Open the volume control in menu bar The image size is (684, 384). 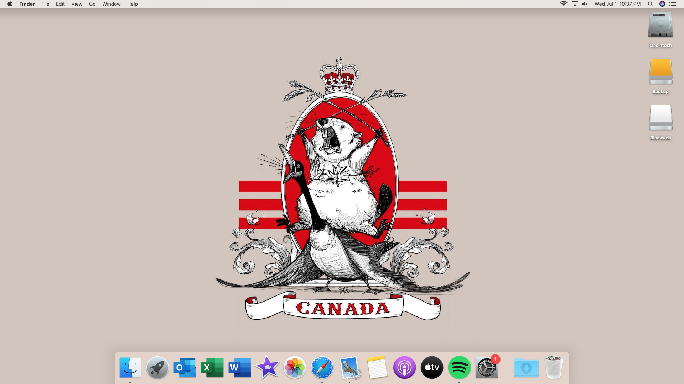tap(585, 4)
